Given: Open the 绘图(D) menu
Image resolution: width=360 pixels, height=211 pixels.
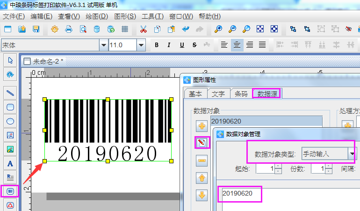Looking at the screenshot, I should click(97, 16).
